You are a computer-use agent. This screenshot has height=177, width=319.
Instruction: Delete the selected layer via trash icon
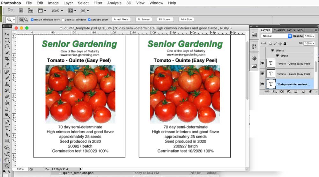[x=310, y=92]
